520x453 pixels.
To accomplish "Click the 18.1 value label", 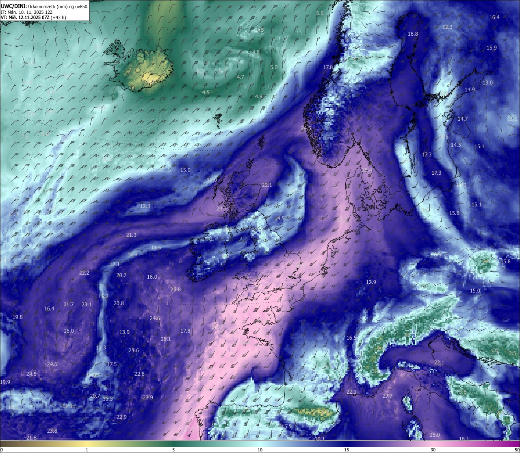I will pyautogui.click(x=464, y=439).
